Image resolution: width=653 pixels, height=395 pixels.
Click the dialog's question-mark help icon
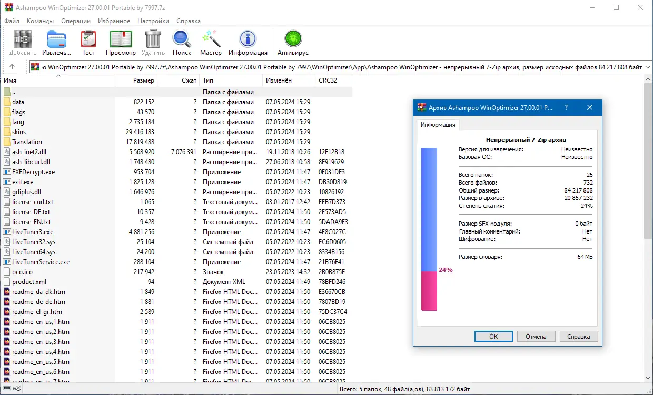tap(566, 107)
